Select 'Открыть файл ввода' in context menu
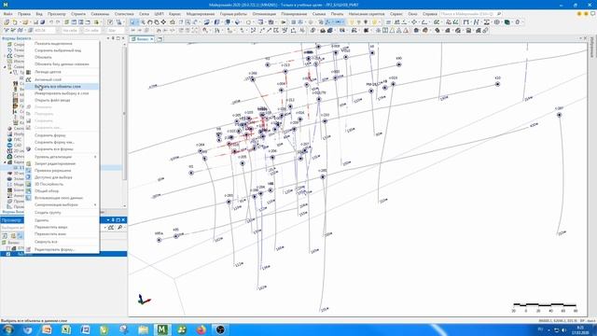This screenshot has height=336, width=597. 62,100
